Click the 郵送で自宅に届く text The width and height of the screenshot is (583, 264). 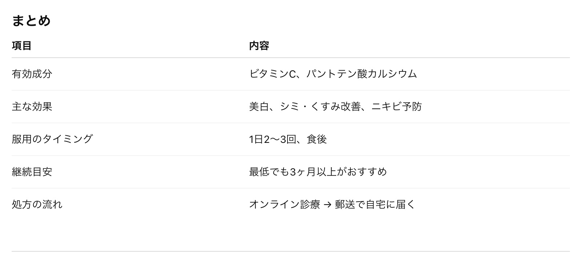coord(375,205)
